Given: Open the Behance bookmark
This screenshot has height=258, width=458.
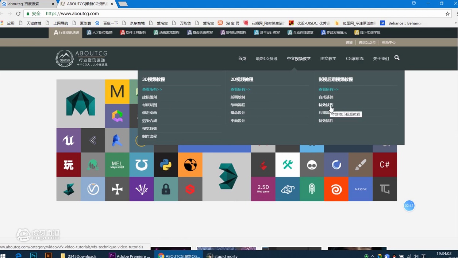Looking at the screenshot, I should (x=401, y=23).
